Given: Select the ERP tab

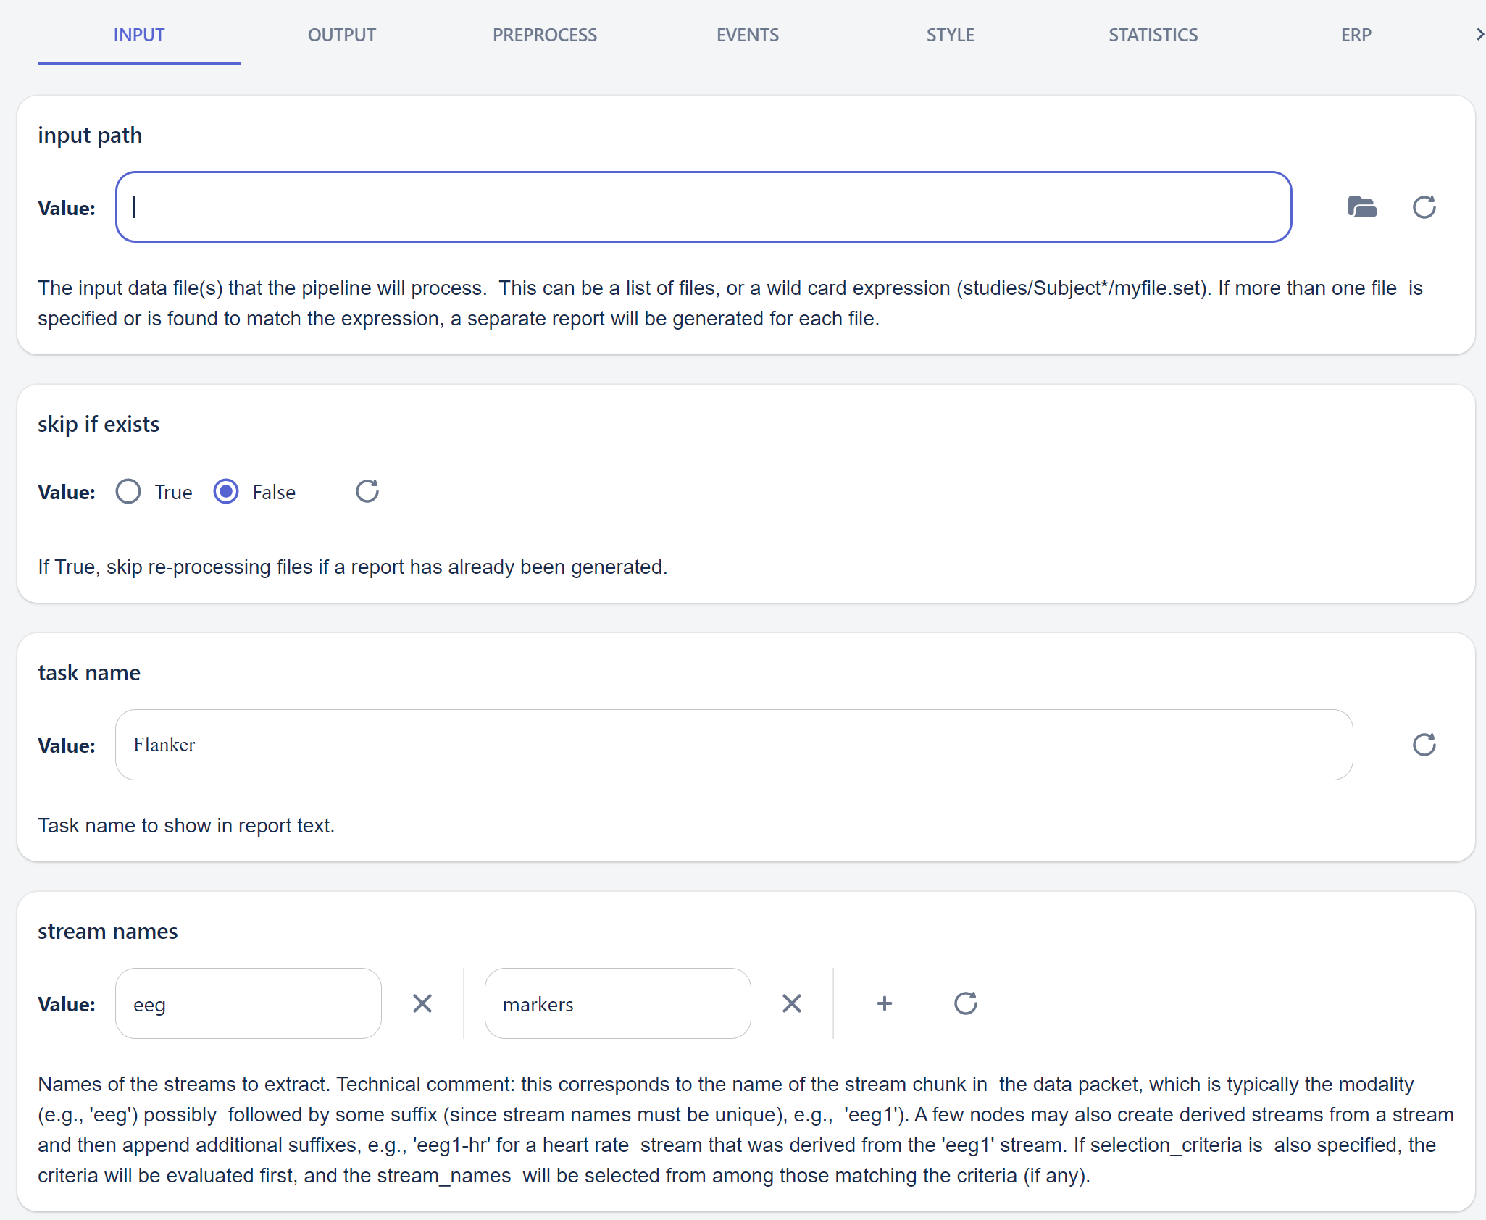Looking at the screenshot, I should [x=1356, y=35].
